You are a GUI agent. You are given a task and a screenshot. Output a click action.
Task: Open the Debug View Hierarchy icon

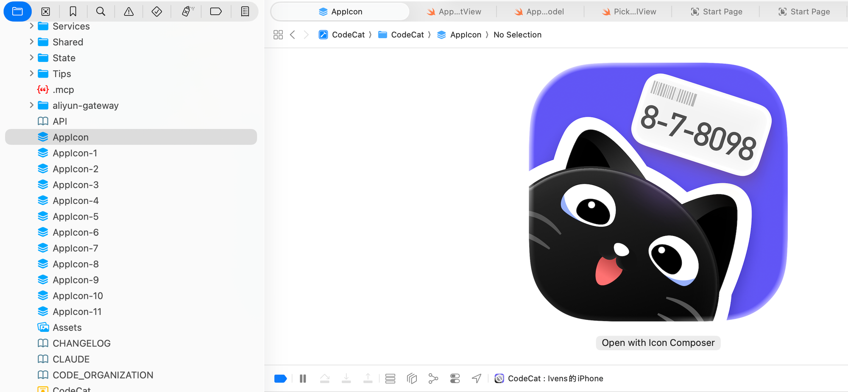[412, 378]
